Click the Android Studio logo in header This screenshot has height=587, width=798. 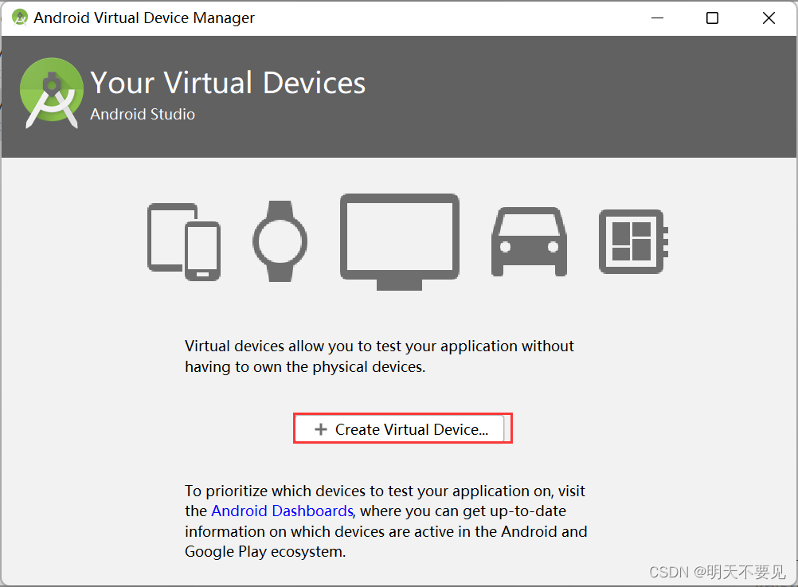point(52,92)
